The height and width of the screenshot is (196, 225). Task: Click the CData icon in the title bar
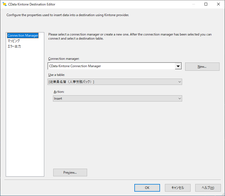click(4, 4)
